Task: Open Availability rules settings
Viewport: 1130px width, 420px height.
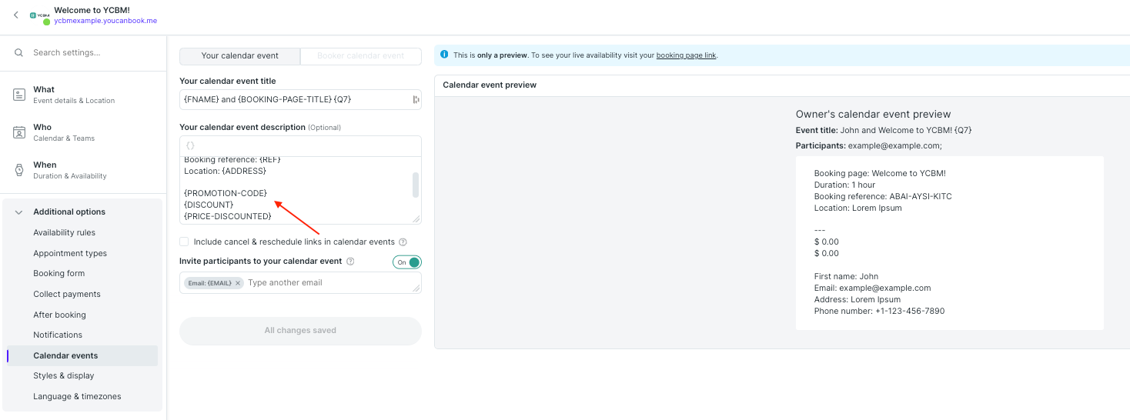Action: click(x=65, y=232)
